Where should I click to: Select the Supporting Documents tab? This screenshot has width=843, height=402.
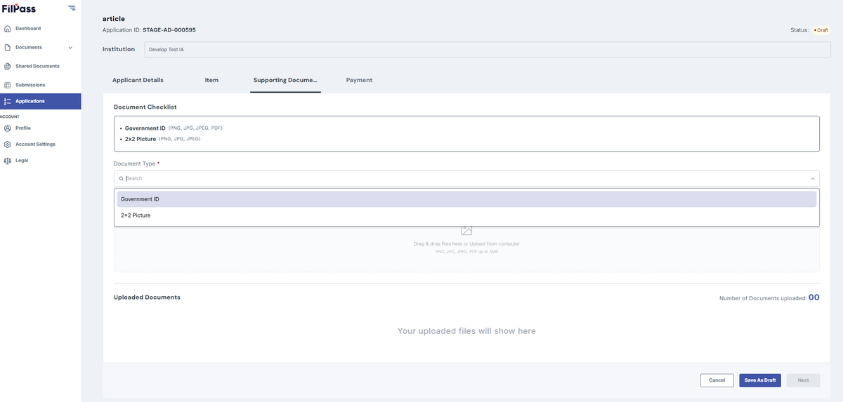point(285,80)
